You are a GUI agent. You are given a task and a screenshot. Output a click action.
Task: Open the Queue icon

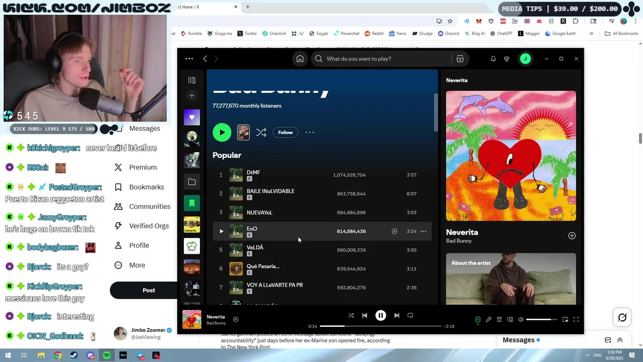499,319
